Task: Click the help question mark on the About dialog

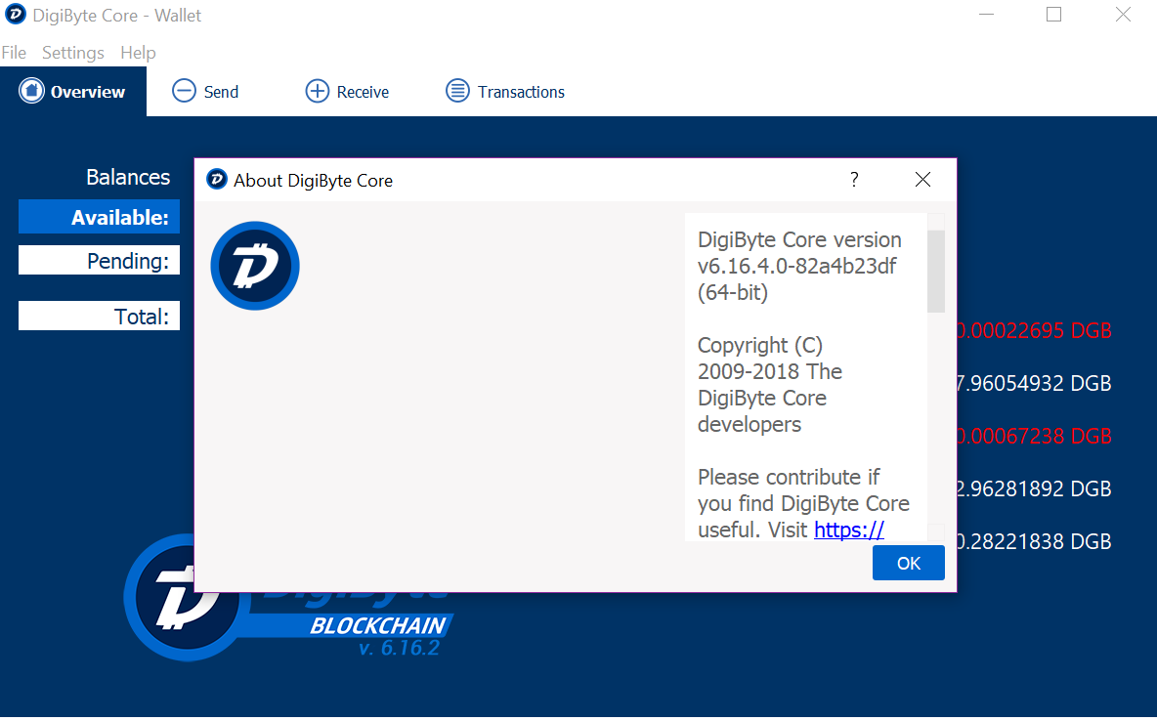Action: click(x=853, y=179)
